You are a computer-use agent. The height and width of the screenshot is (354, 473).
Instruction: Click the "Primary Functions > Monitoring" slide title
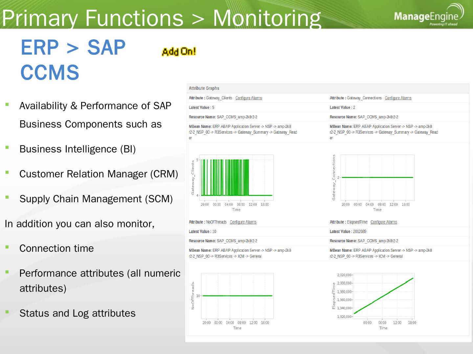tap(161, 18)
